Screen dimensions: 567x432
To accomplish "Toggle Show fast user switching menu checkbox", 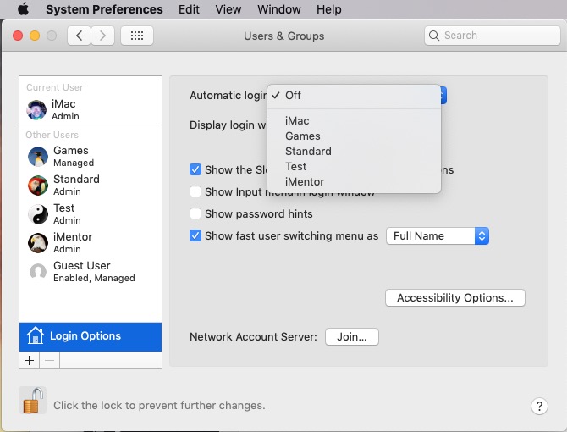I will click(195, 235).
